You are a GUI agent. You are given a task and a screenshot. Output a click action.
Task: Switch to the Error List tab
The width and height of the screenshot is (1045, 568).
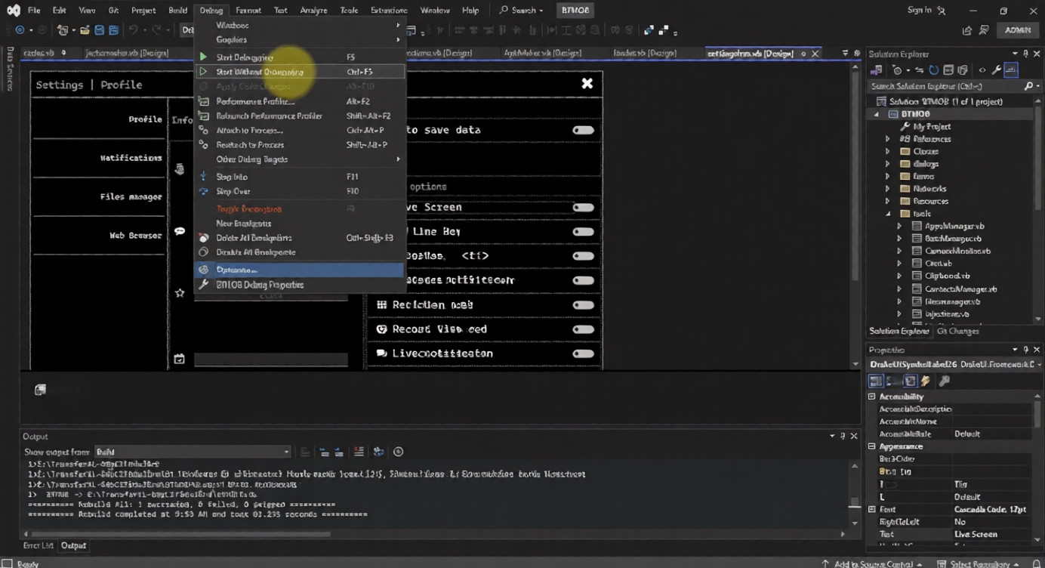pyautogui.click(x=38, y=545)
